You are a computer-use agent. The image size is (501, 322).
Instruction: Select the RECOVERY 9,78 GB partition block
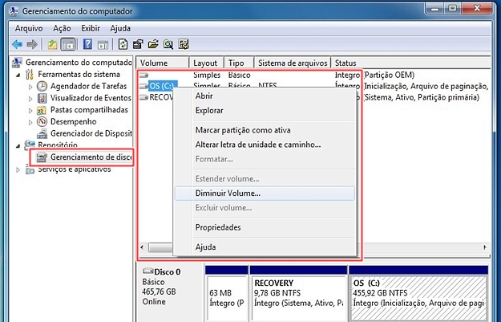pos(298,293)
